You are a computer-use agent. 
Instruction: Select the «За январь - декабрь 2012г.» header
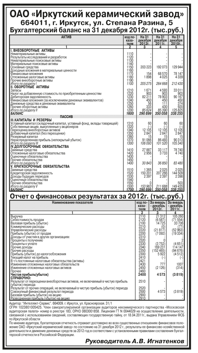(158, 206)
